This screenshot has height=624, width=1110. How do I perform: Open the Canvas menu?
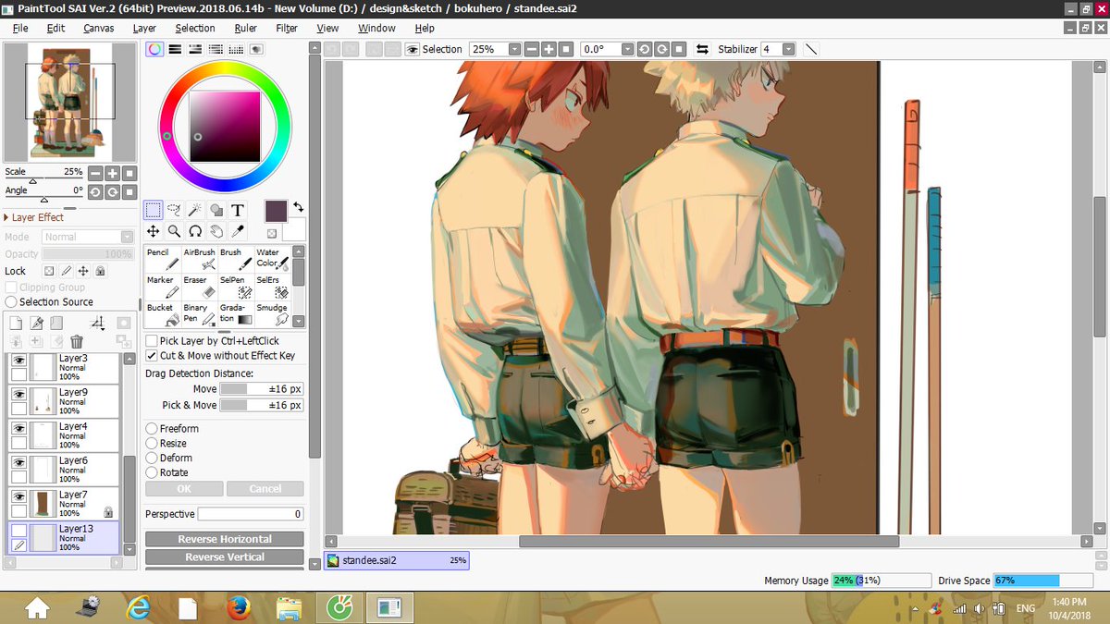coord(99,28)
